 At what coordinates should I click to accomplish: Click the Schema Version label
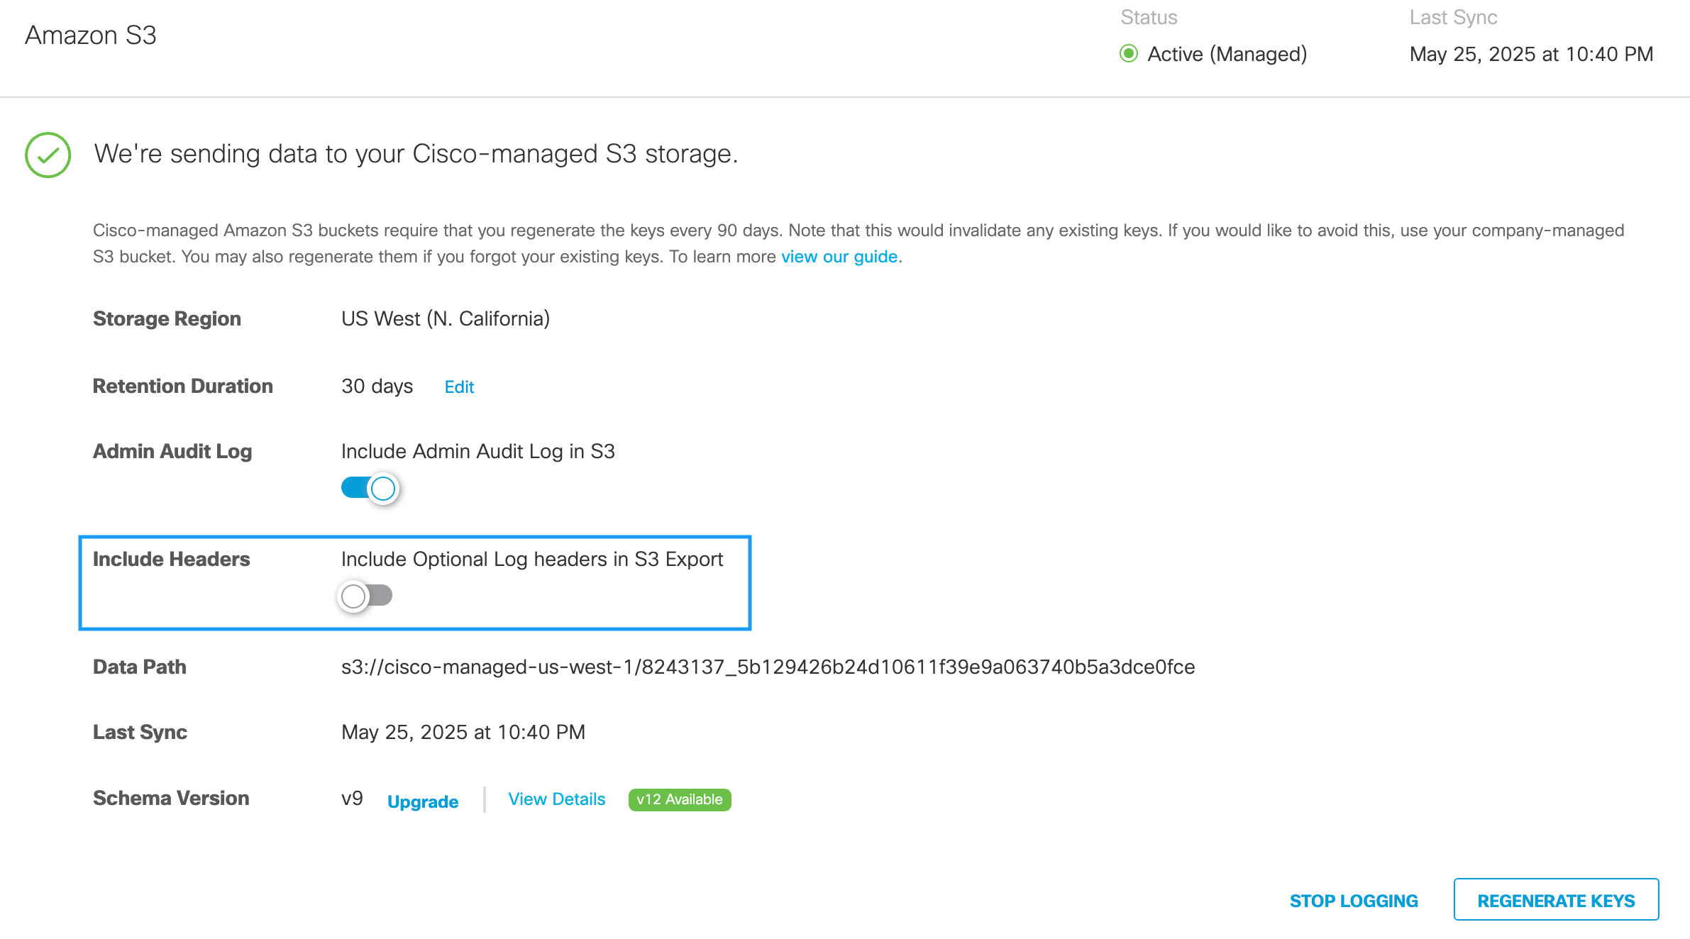pos(171,798)
